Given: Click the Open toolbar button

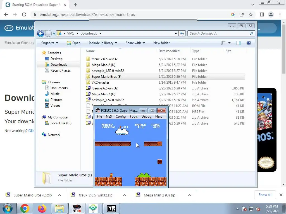Looking at the screenshot, I should pyautogui.click(x=74, y=43).
